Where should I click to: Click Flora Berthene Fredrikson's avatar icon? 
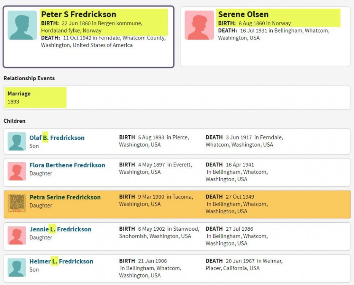pos(17,171)
